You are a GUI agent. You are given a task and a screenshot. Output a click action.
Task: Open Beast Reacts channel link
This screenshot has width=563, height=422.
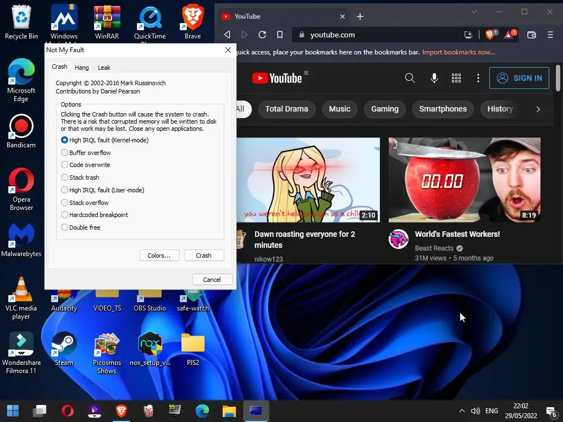click(434, 248)
